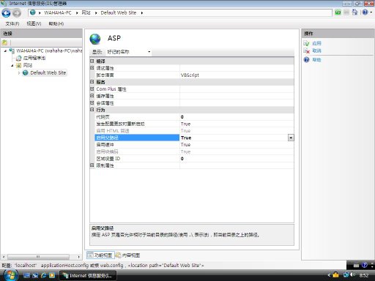Click the grey Forward navigation arrow

pyautogui.click(x=17, y=13)
